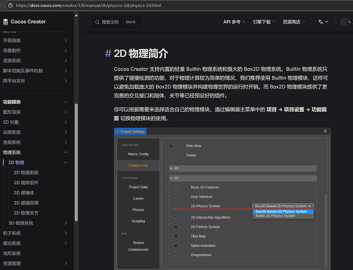Toggle Tiled Map checkbox
This screenshot has width=353, height=270.
(176, 236)
